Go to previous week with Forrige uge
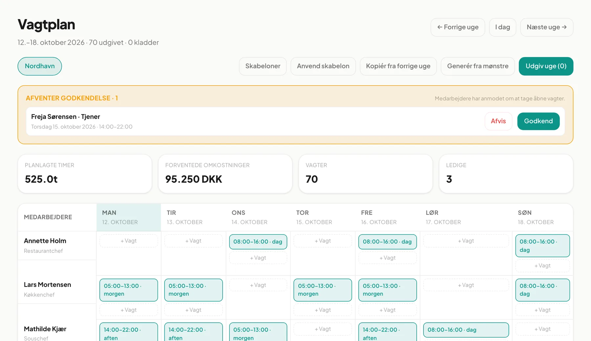Image resolution: width=591 pixels, height=341 pixels. point(458,27)
